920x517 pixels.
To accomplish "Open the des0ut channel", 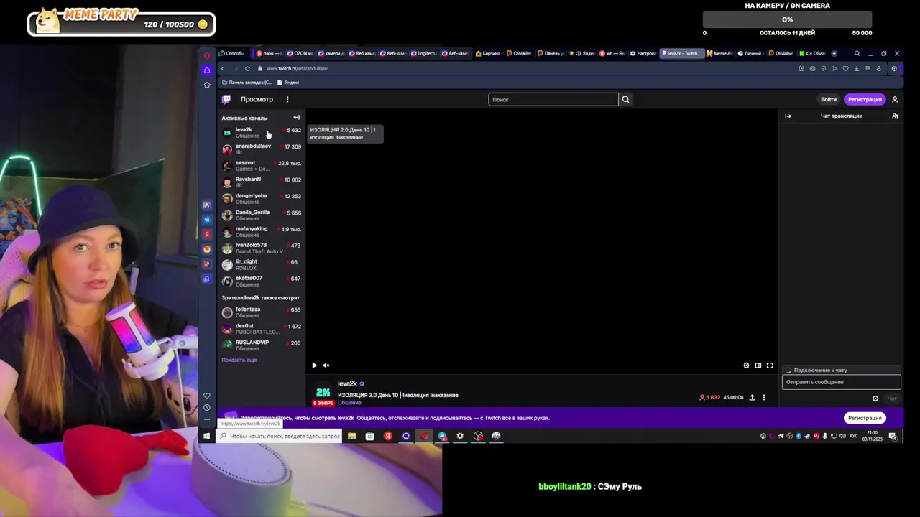I will [261, 329].
